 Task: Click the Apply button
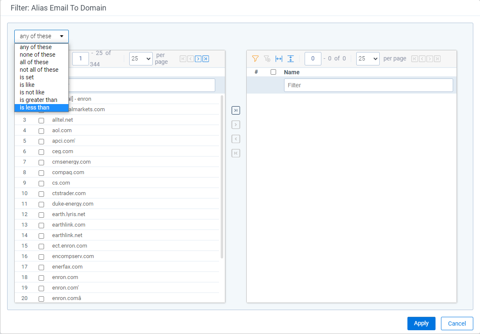[421, 323]
